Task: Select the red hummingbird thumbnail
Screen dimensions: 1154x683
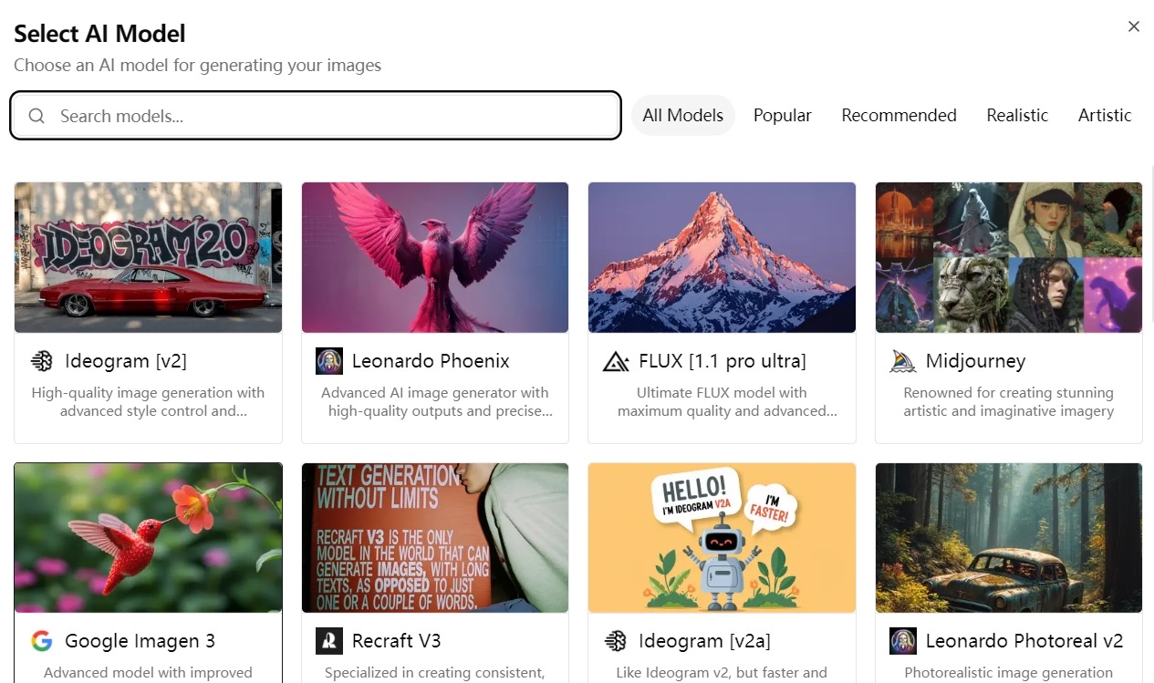Action: (149, 538)
